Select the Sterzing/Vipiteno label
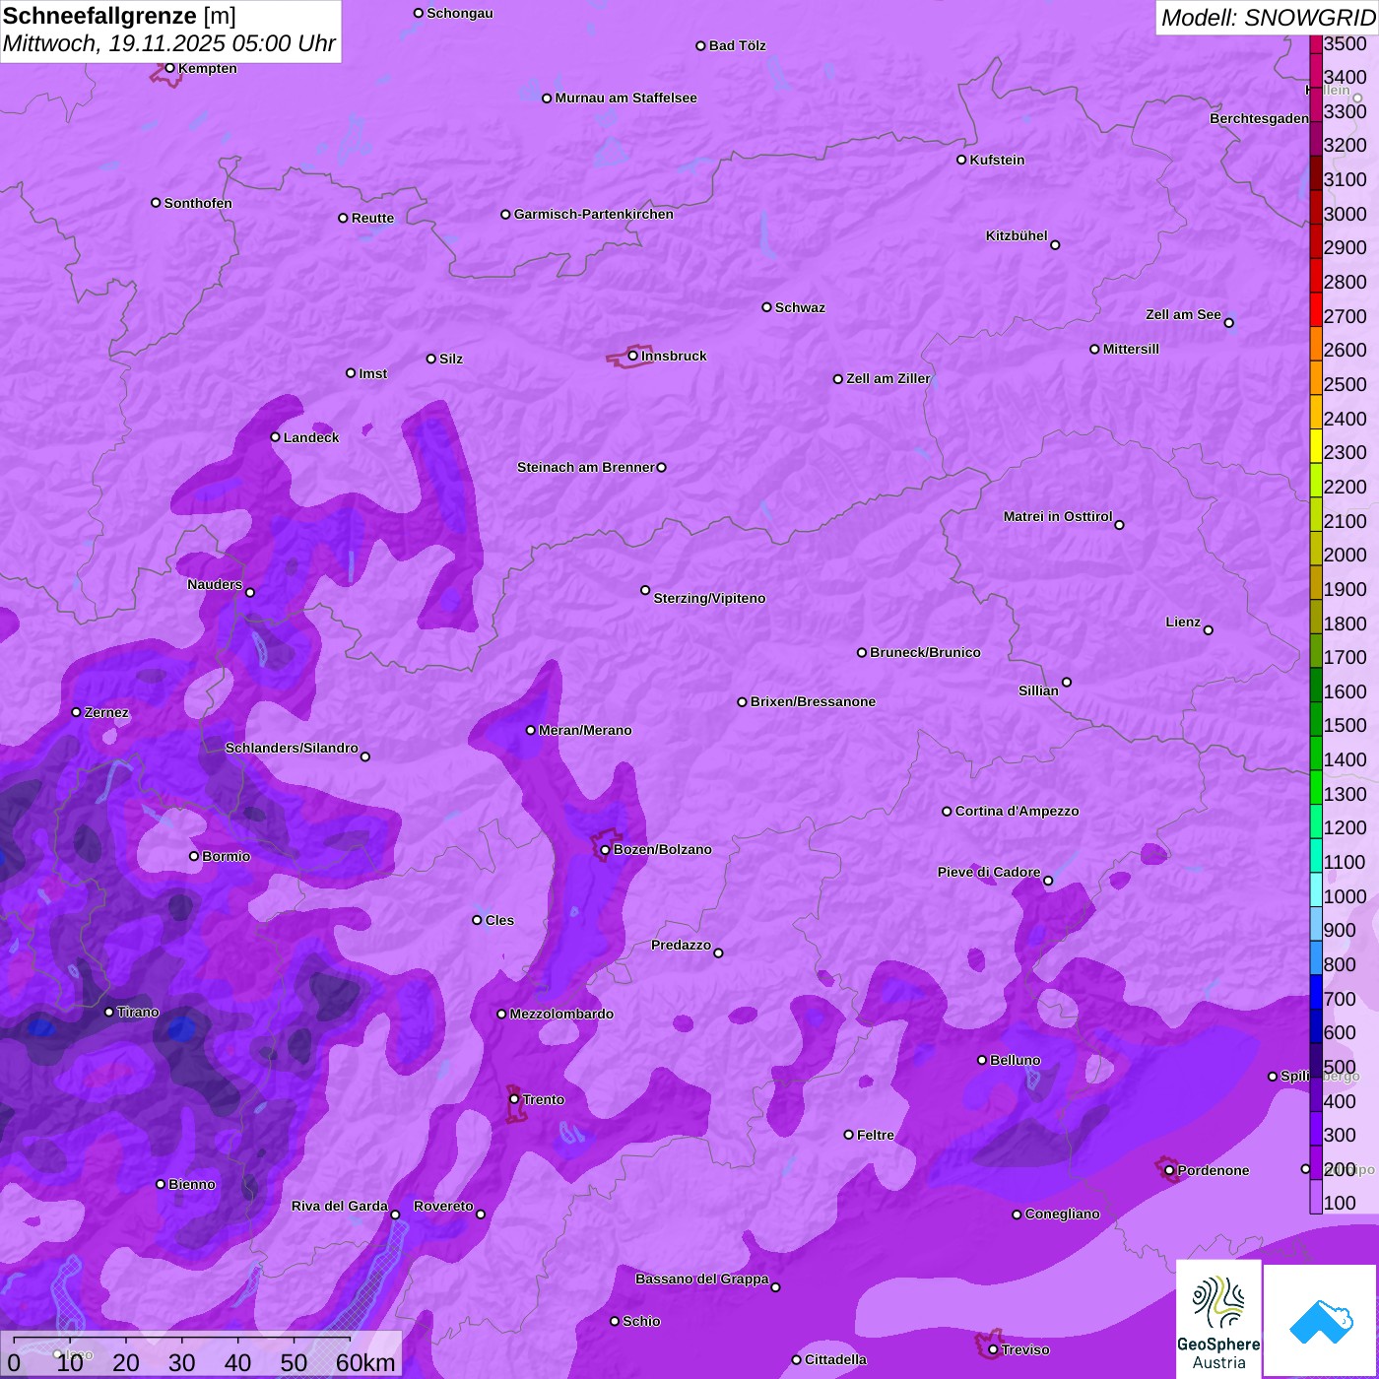1379x1379 pixels. click(x=709, y=598)
